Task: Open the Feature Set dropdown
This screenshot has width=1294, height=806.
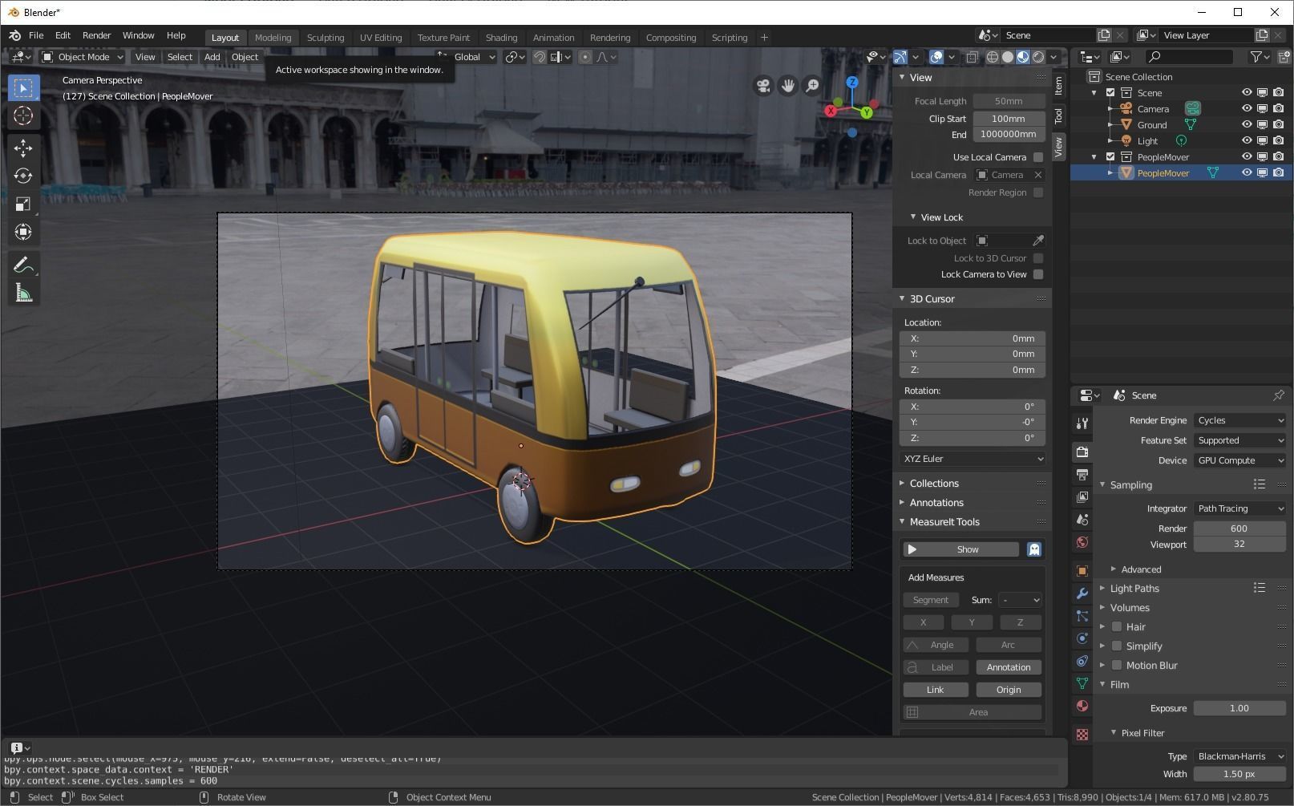Action: [1239, 440]
